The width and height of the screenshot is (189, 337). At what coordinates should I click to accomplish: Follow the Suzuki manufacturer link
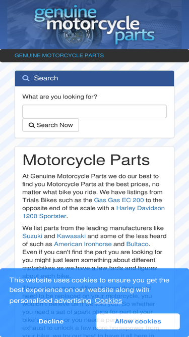pos(32,236)
